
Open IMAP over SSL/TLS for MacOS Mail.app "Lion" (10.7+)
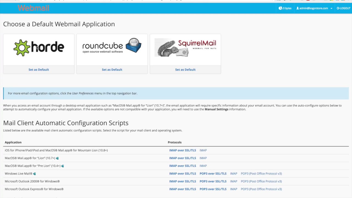pos(183,158)
